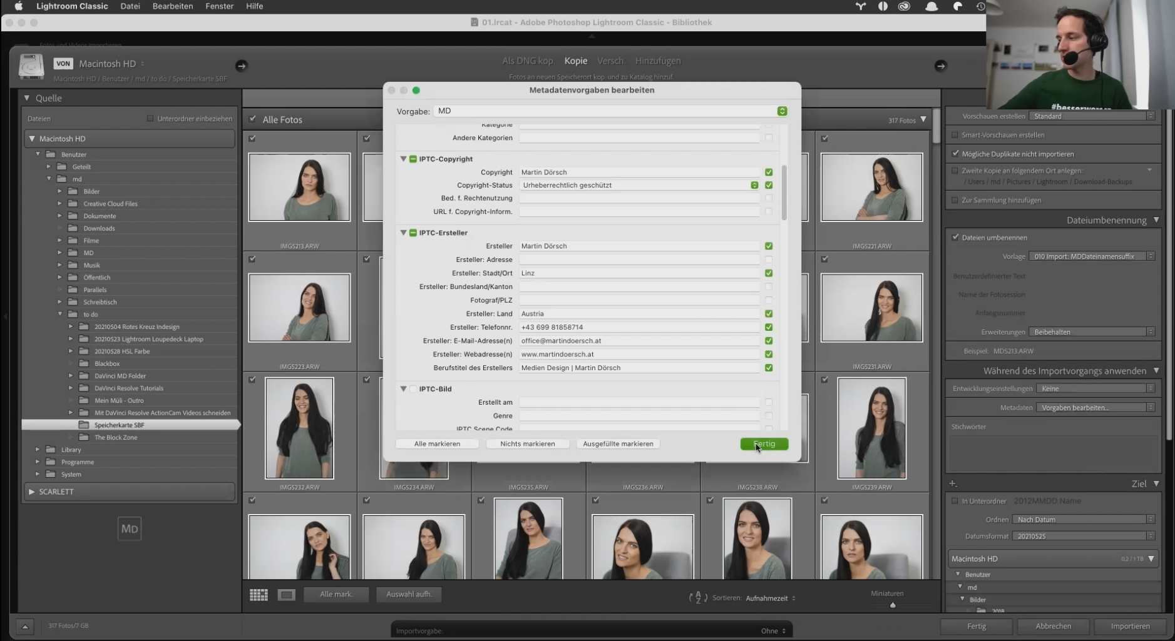This screenshot has width=1175, height=641.
Task: Toggle the A-Z sort direction icon
Action: 697,598
